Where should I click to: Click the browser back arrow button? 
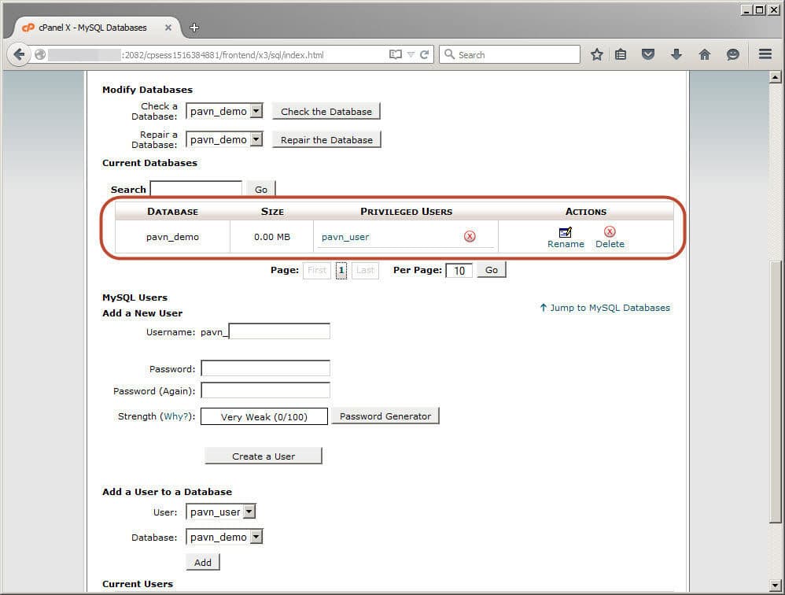[20, 55]
